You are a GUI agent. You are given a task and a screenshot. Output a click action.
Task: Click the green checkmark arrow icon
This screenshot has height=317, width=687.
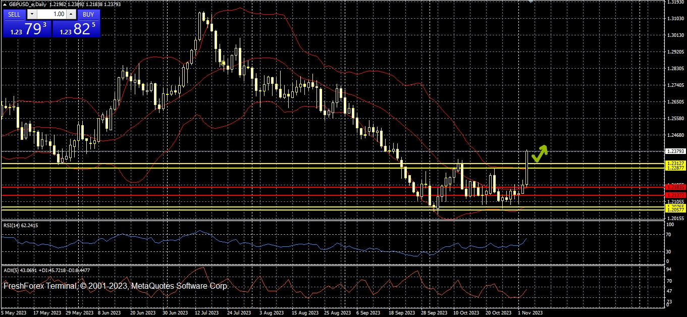coord(539,154)
